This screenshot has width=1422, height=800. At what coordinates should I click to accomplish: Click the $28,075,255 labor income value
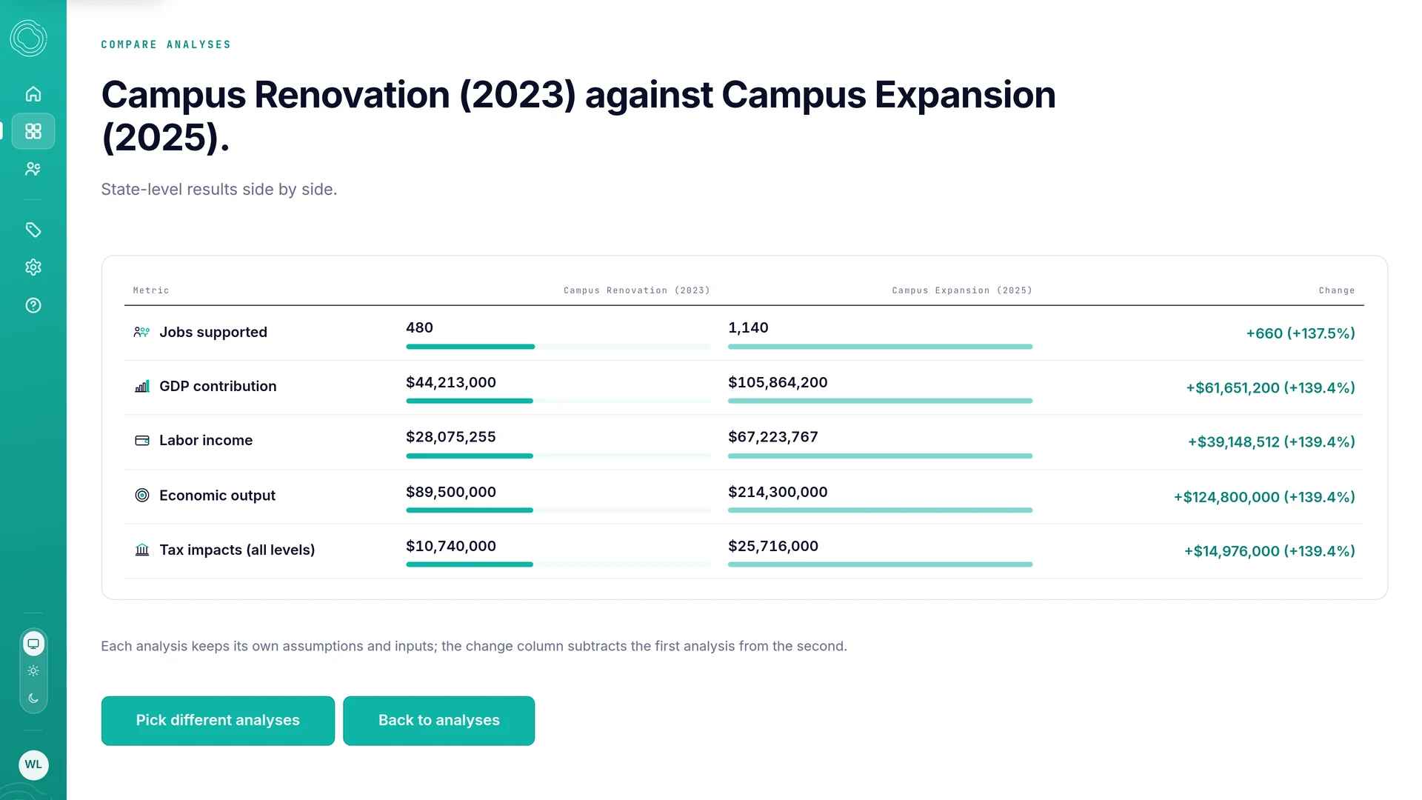450,437
